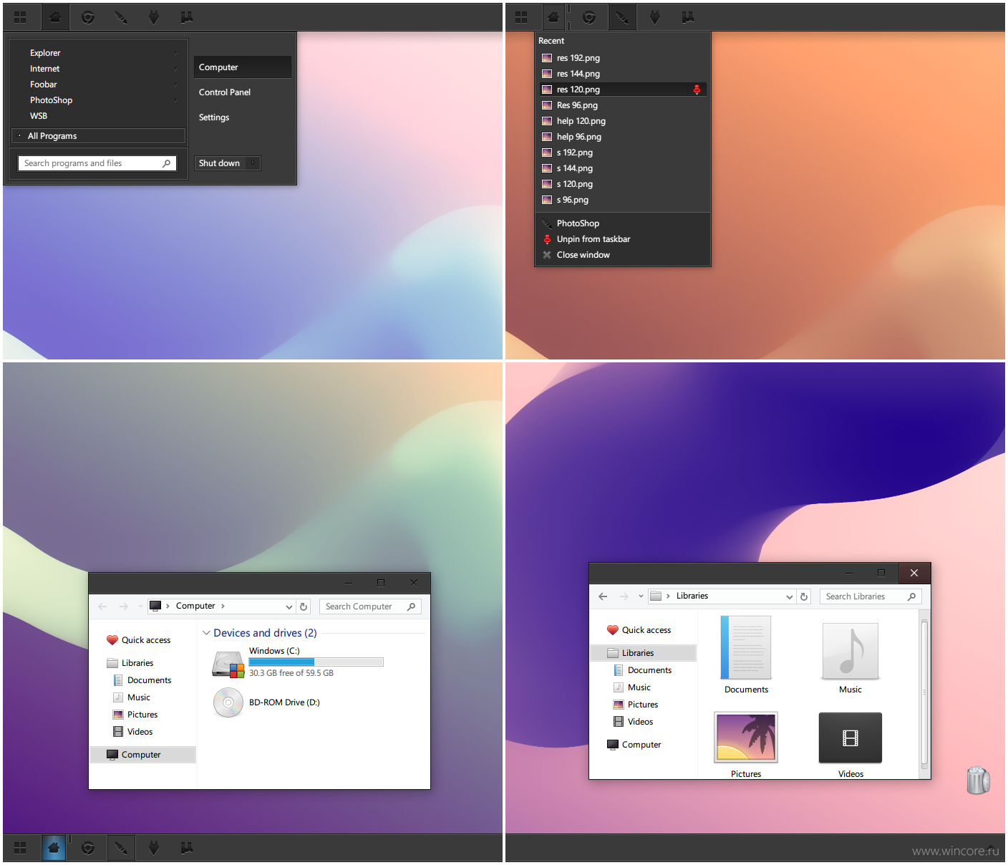
Task: Click the Search Libraries field
Action: tap(871, 596)
